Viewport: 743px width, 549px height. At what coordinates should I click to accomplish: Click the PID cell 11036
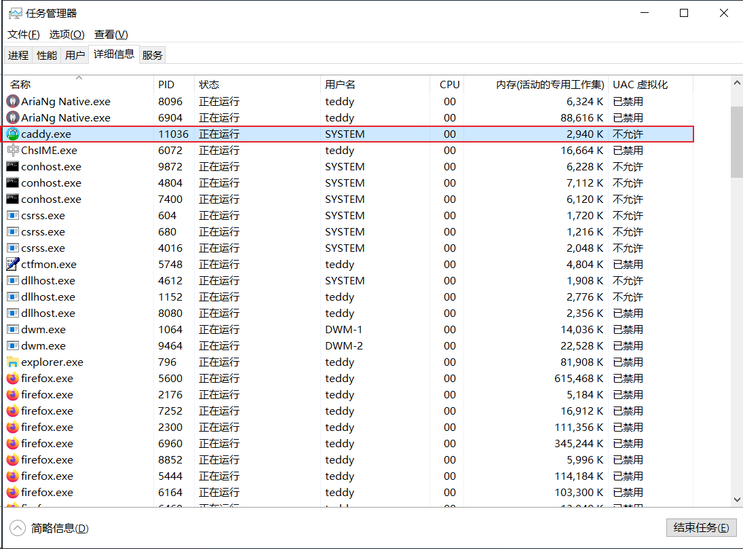(x=174, y=134)
